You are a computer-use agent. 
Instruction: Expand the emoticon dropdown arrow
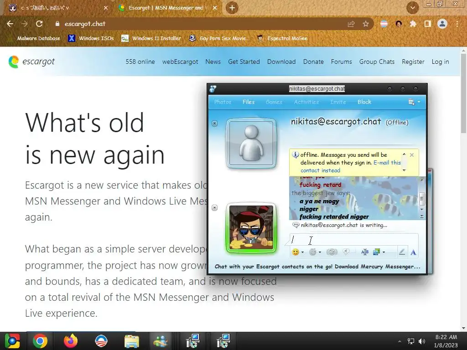coord(303,252)
